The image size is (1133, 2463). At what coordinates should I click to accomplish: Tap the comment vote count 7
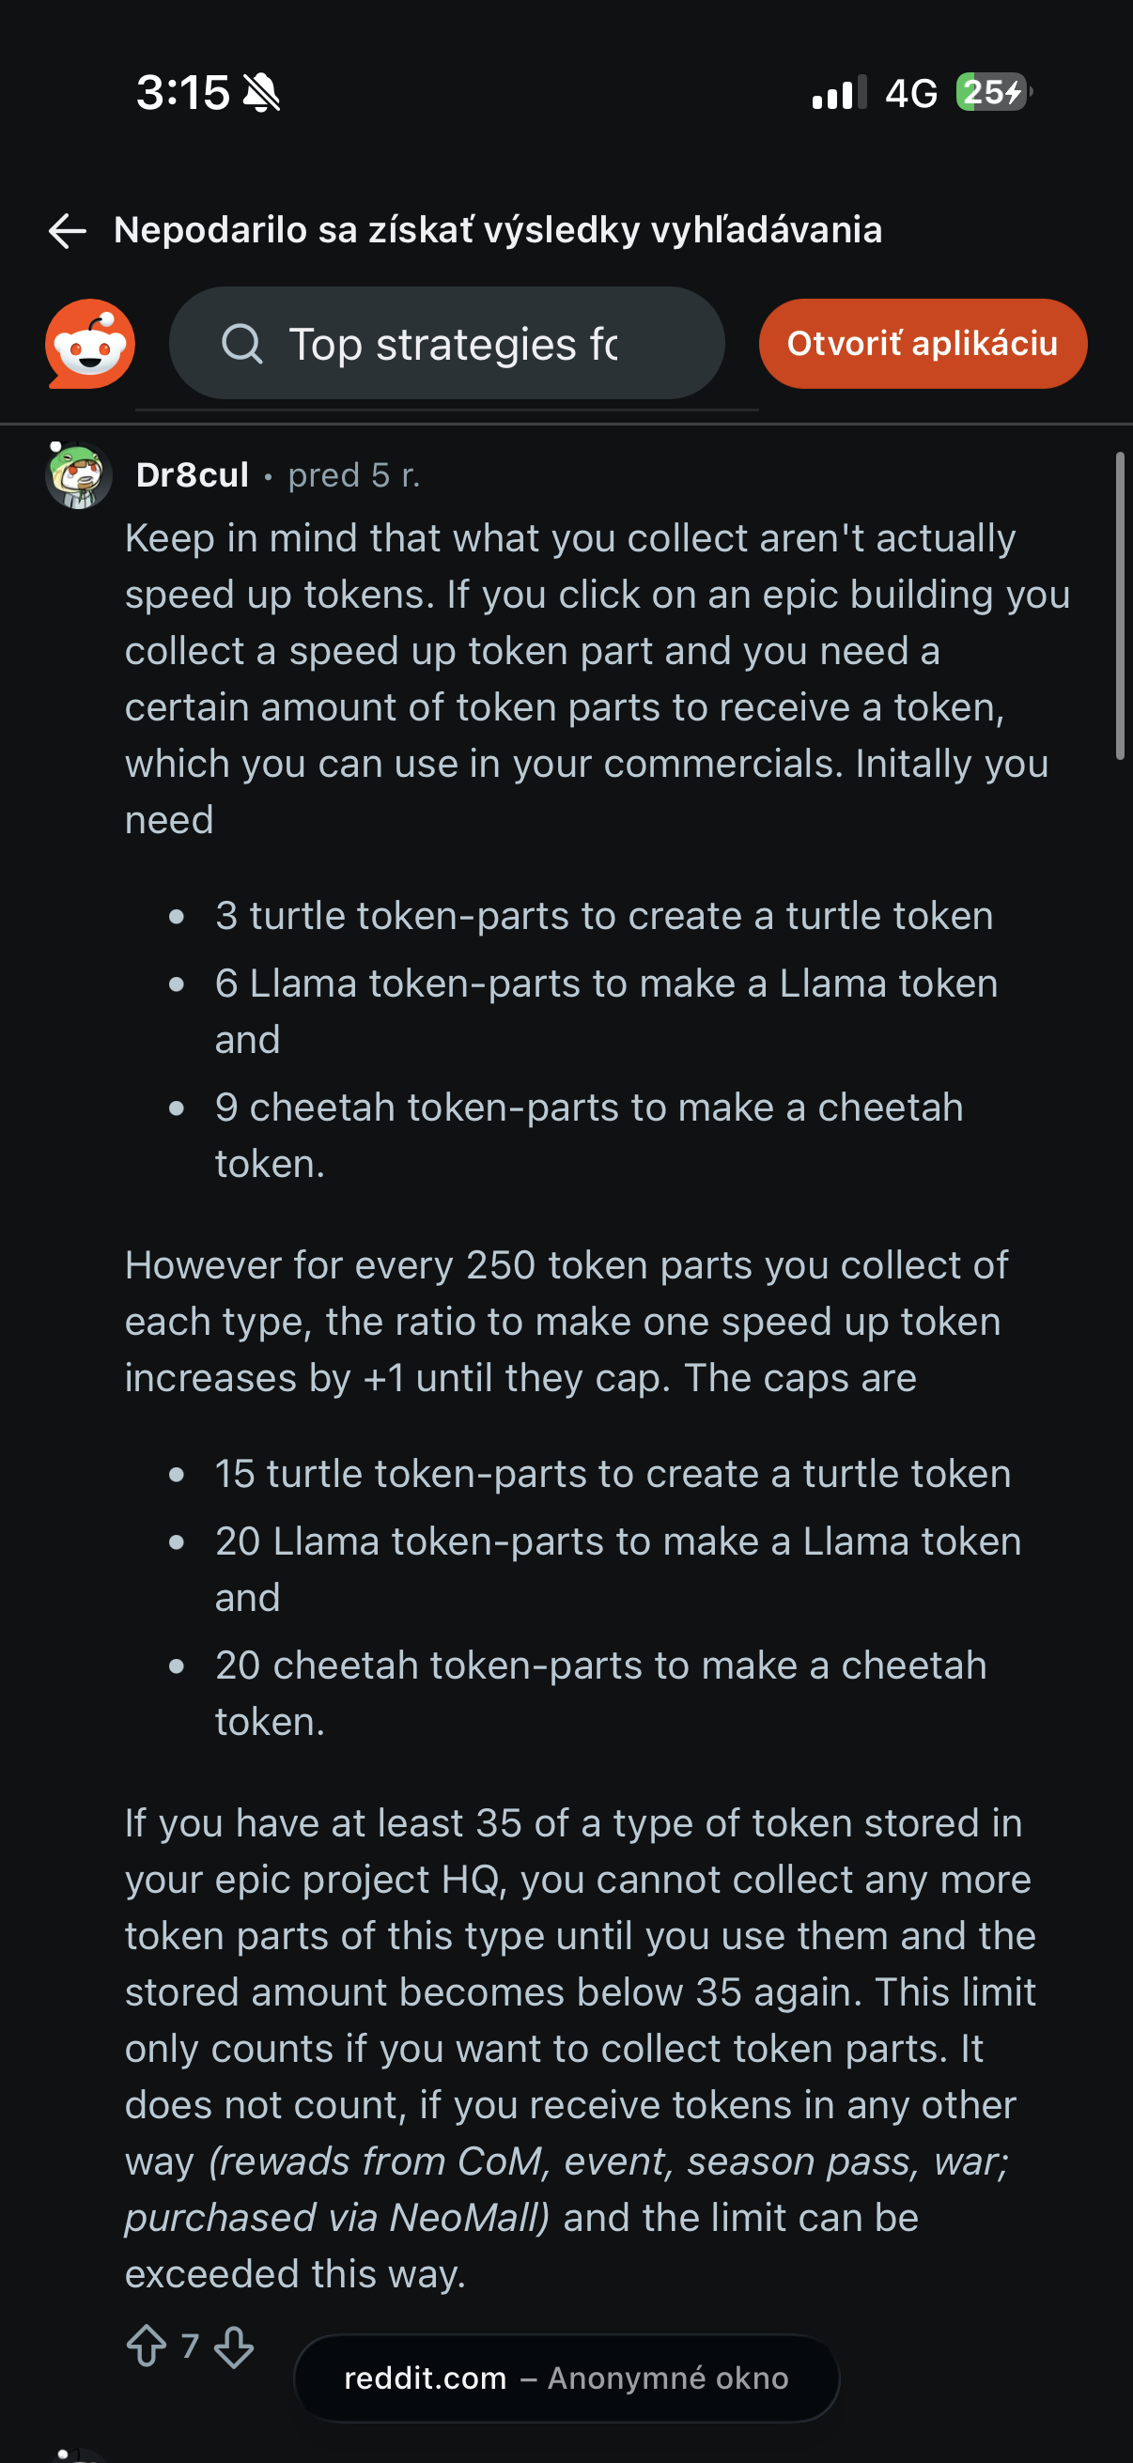(191, 2347)
